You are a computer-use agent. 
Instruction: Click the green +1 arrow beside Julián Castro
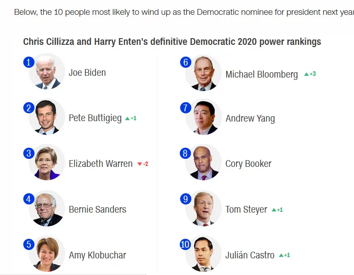pyautogui.click(x=284, y=255)
